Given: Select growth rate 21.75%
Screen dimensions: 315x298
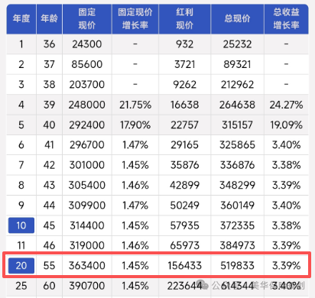Looking at the screenshot, I should click(135, 105).
